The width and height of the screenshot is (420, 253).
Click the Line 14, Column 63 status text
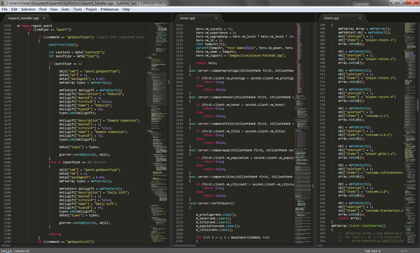15,251
